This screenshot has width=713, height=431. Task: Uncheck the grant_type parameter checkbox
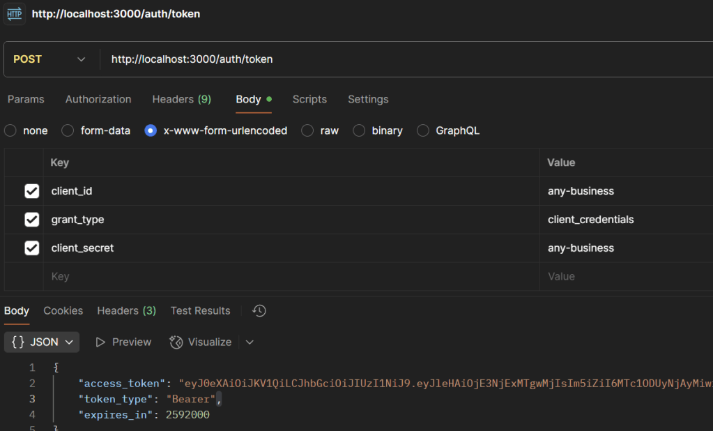pos(31,220)
